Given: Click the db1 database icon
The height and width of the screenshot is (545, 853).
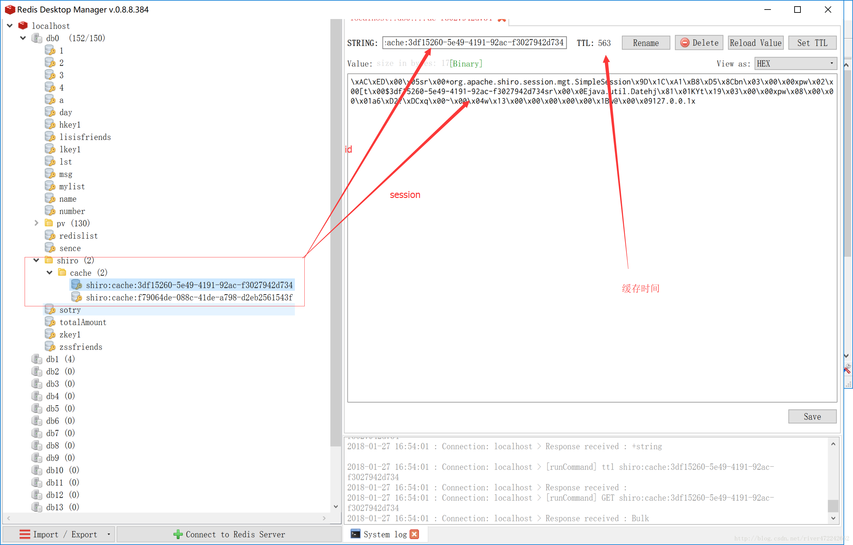Looking at the screenshot, I should point(37,359).
